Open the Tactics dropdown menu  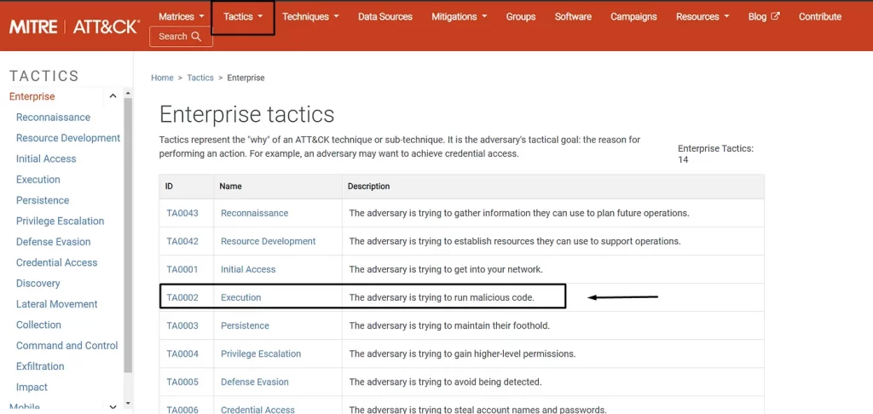point(243,17)
